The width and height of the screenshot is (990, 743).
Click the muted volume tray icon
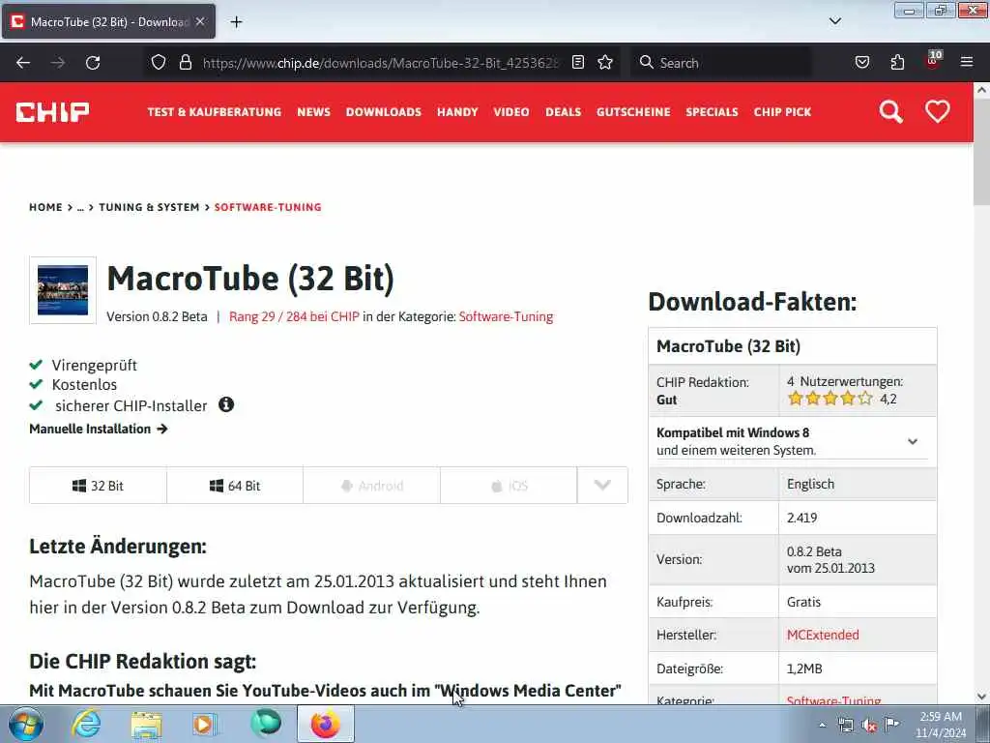[869, 726]
